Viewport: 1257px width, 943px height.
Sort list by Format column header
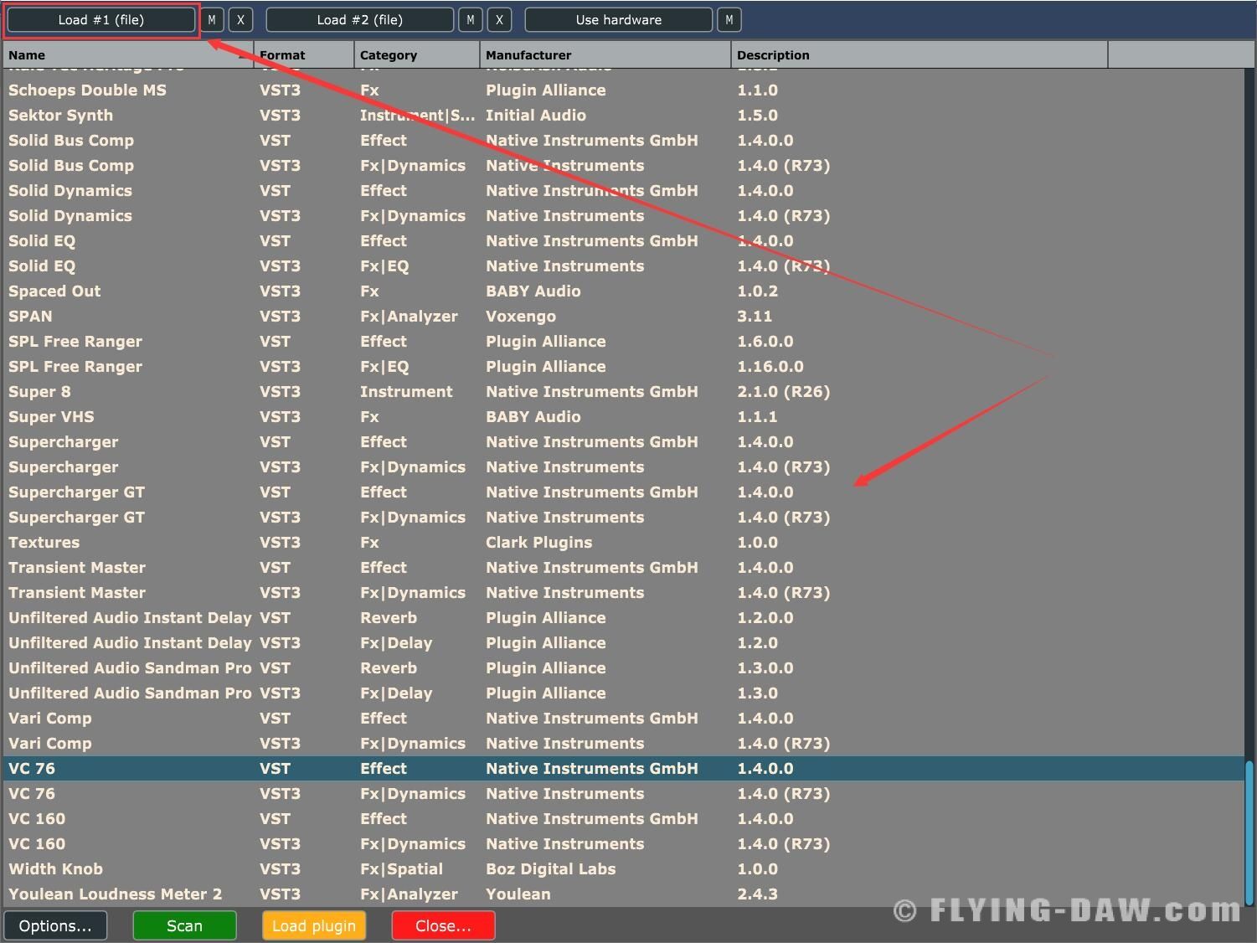304,55
